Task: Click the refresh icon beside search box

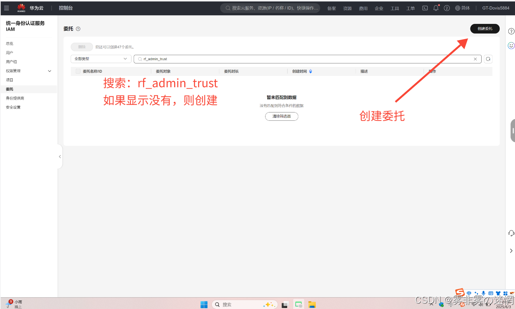Action: (x=488, y=59)
